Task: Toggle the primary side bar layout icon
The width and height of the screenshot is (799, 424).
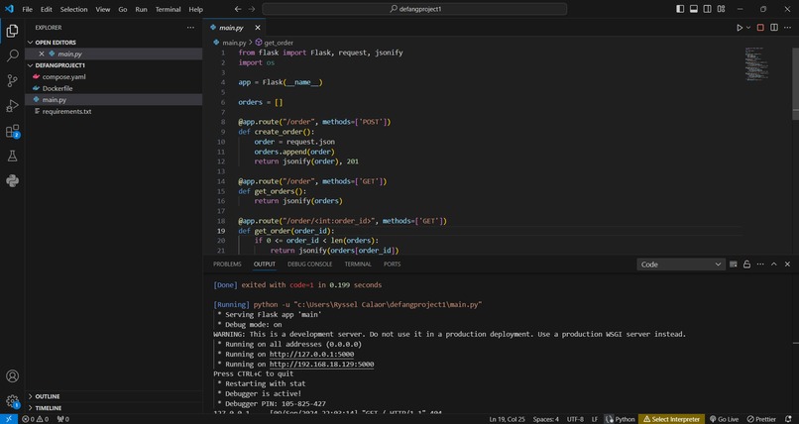Action: tap(680, 9)
